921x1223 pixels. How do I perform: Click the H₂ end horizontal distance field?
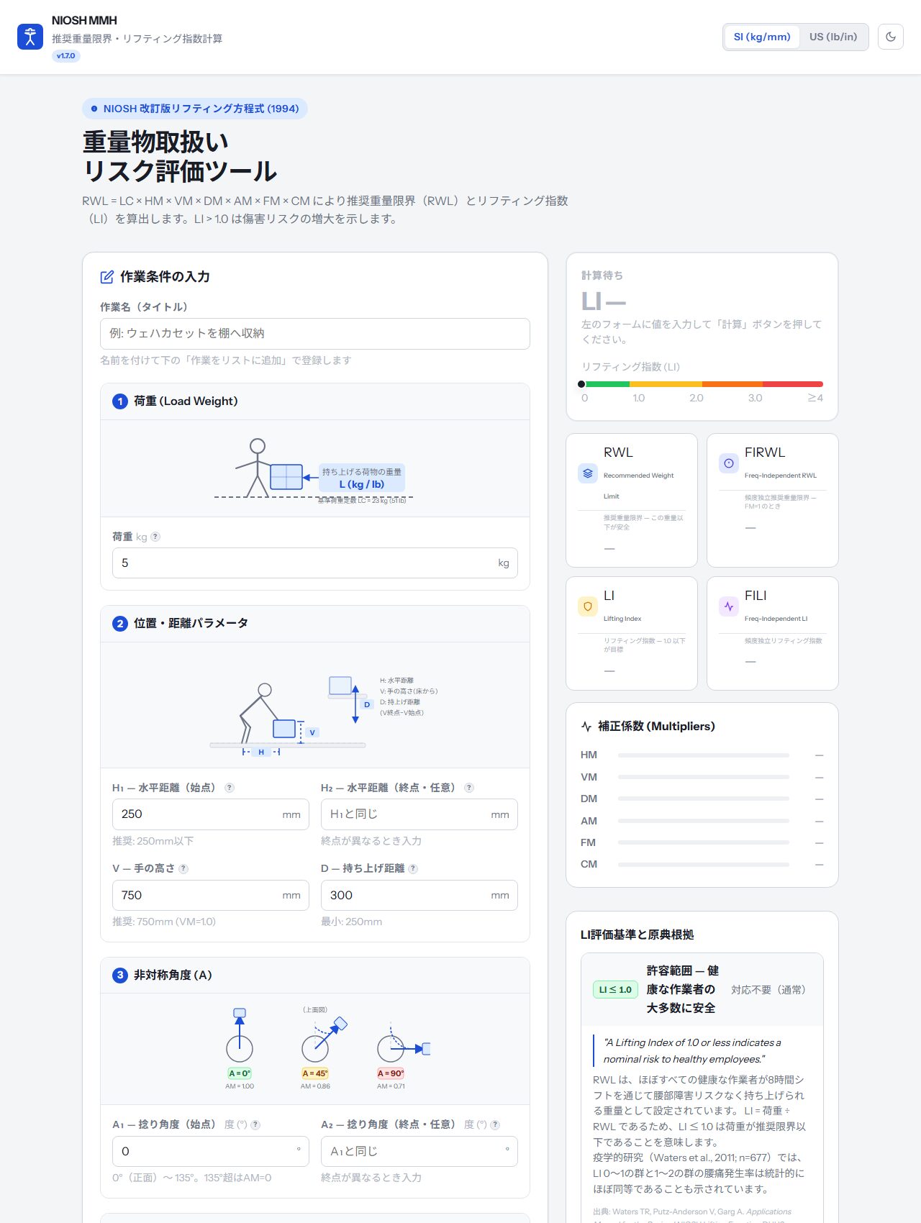(419, 814)
